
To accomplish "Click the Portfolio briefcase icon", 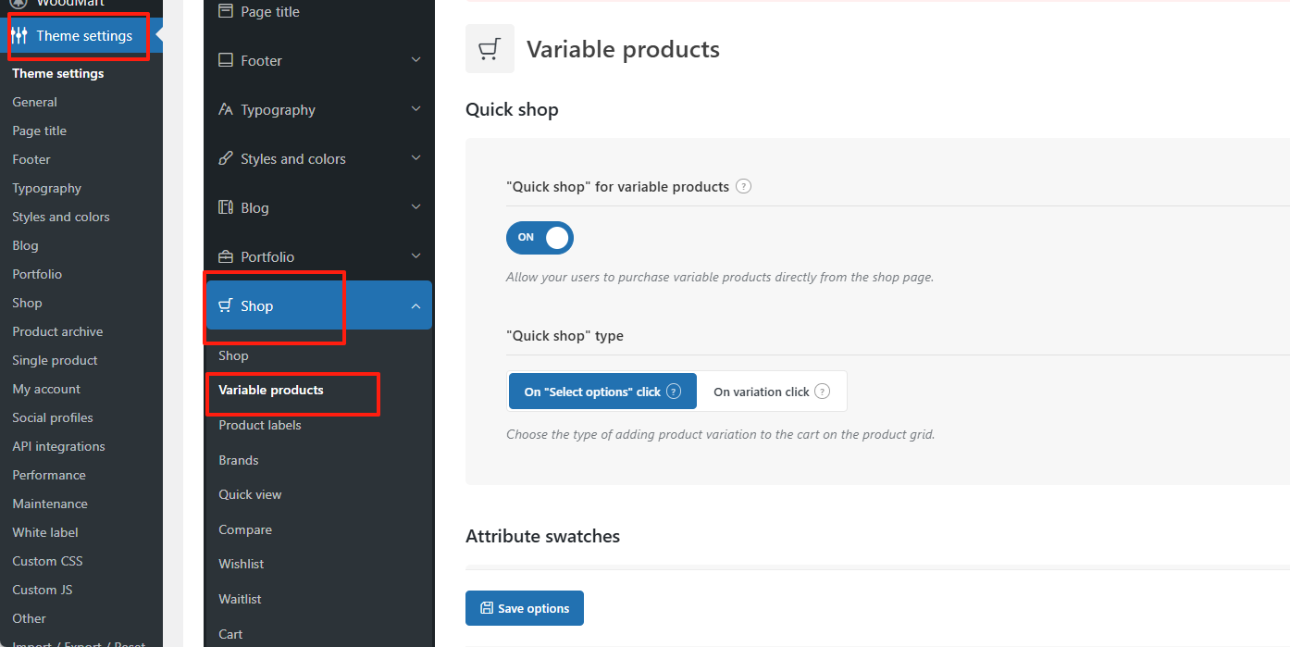I will (226, 256).
